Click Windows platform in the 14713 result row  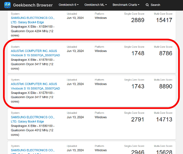(x=101, y=117)
